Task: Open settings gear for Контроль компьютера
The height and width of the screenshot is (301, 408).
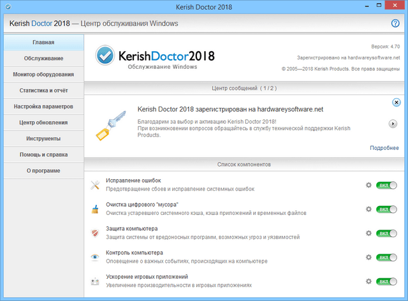Action: pos(368,257)
